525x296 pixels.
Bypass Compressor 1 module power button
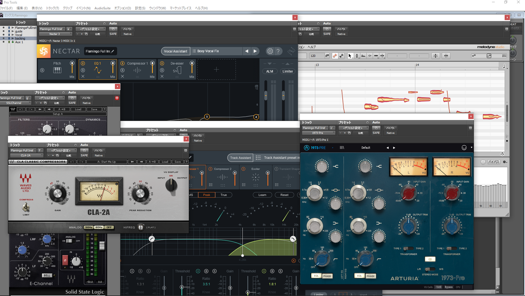[x=123, y=63]
